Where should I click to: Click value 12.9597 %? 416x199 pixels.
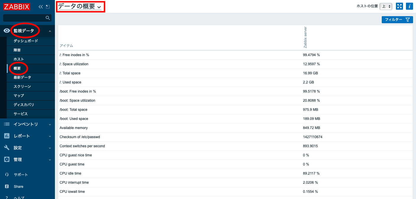point(311,64)
